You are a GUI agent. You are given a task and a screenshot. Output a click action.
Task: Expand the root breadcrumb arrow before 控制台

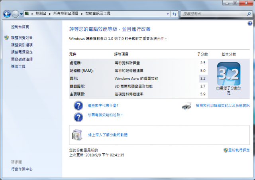pos(32,14)
